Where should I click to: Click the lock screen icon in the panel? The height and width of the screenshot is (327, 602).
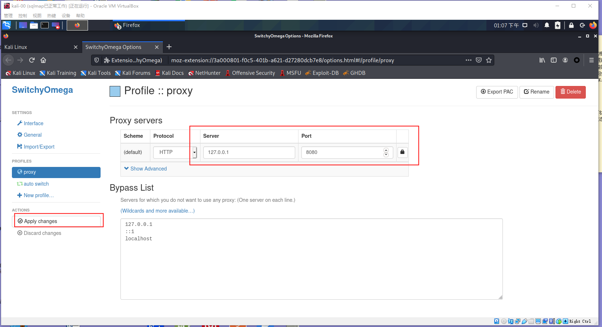coord(571,25)
